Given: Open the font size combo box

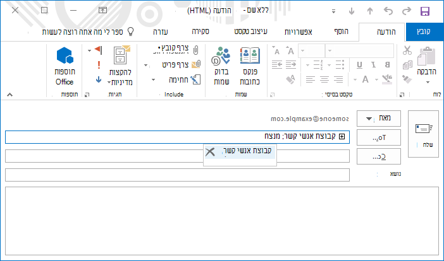Looking at the screenshot, I should click(x=311, y=51).
